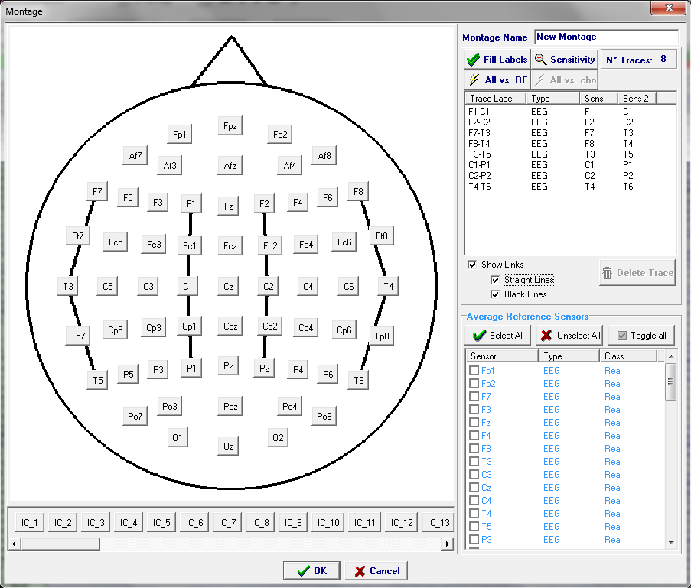
Task: Click the Class column header
Action: (628, 356)
